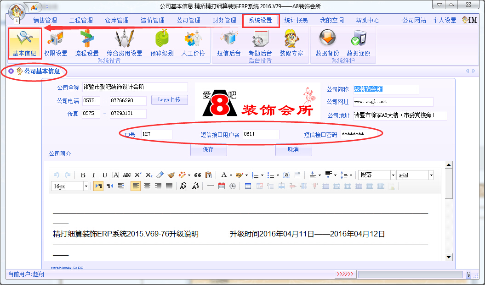Toggle bold formatting in editor
Screen dimensions: 485x285
(x=83, y=175)
